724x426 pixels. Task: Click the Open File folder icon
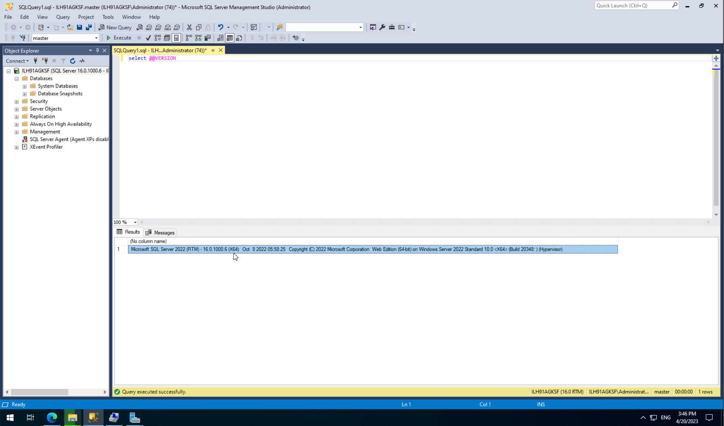point(70,27)
